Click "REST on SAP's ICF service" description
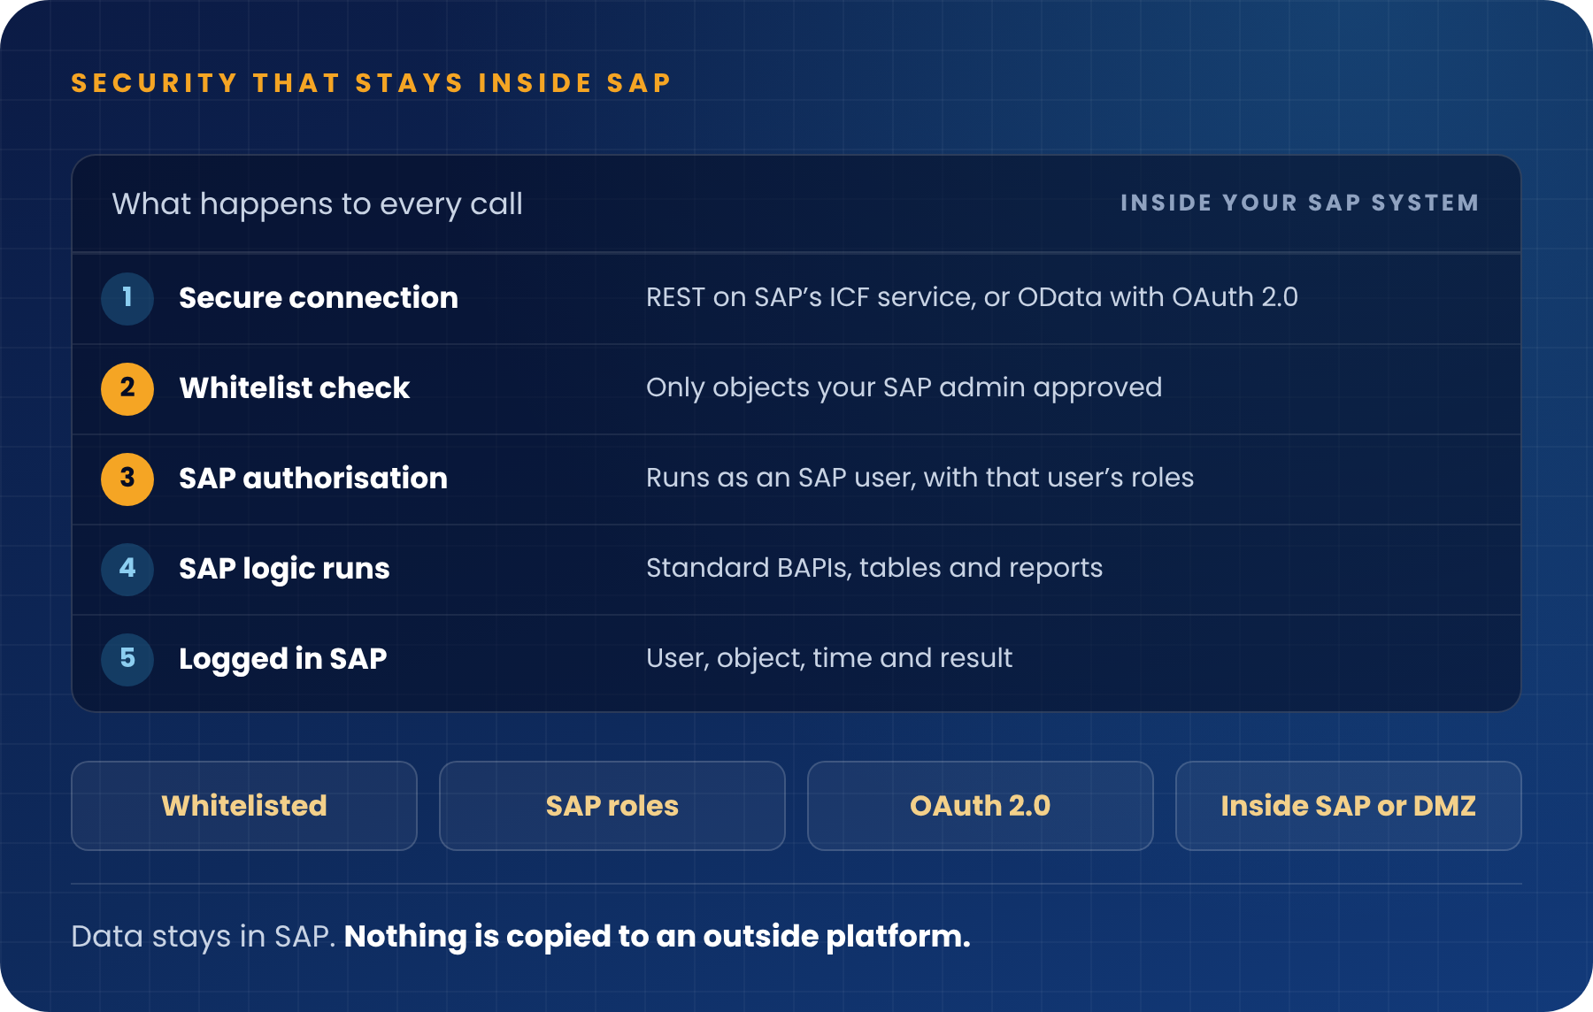 click(x=972, y=297)
